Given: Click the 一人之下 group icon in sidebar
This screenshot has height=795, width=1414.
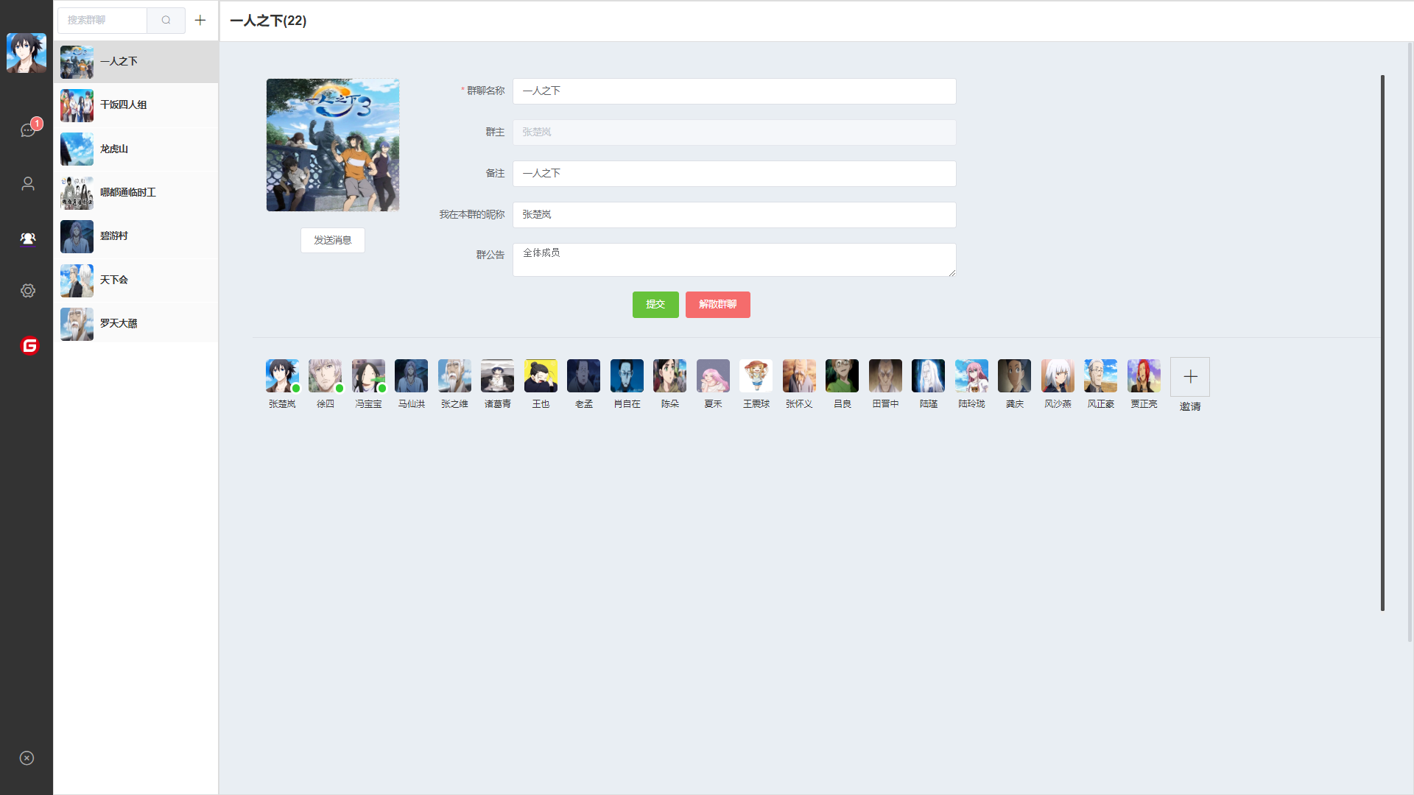Looking at the screenshot, I should coord(77,61).
